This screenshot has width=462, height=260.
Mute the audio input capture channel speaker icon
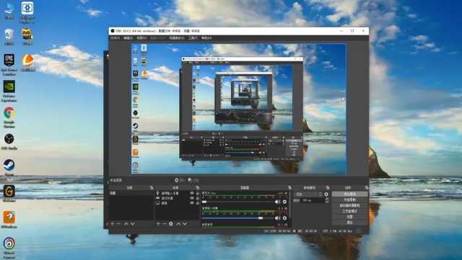pyautogui.click(x=277, y=218)
